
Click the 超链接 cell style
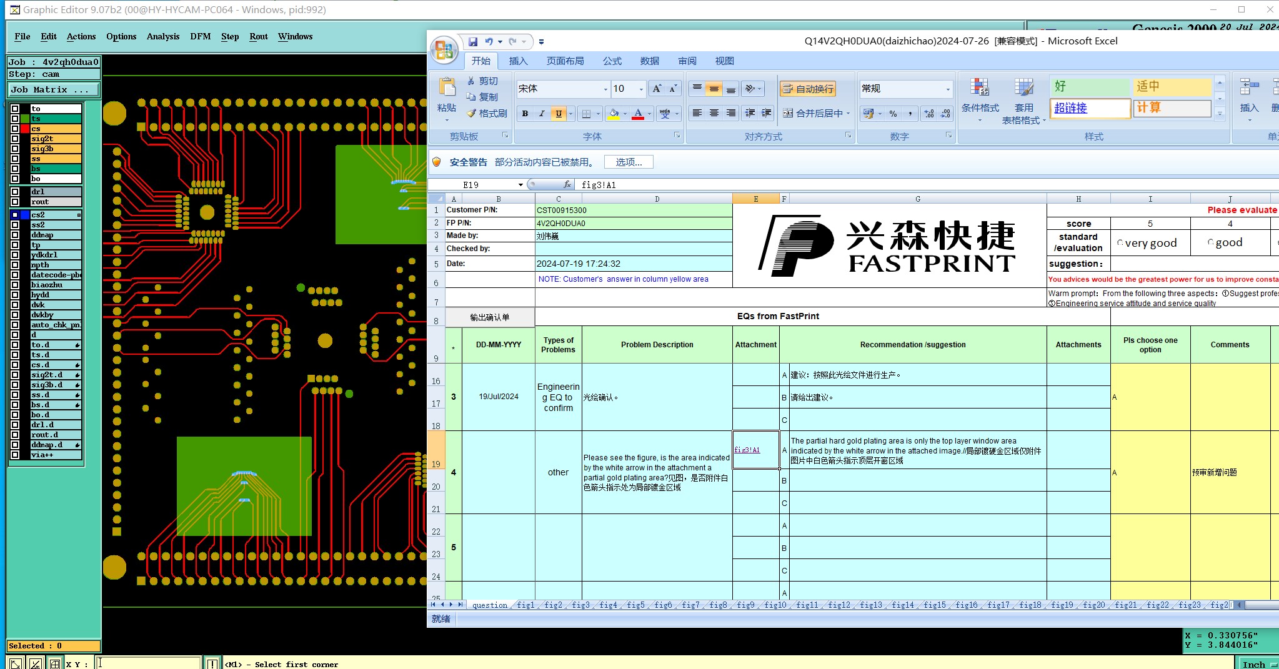(1090, 108)
